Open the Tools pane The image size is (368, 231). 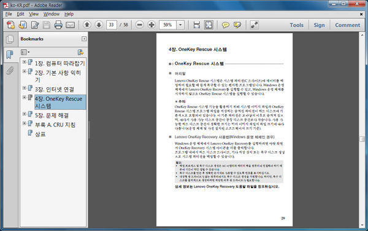(x=296, y=25)
